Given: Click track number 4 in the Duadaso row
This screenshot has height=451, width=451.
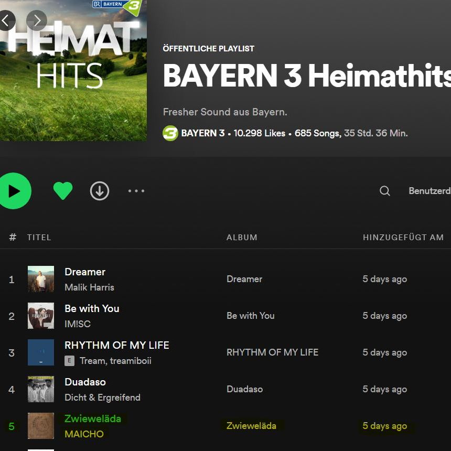Looking at the screenshot, I should click(12, 390).
